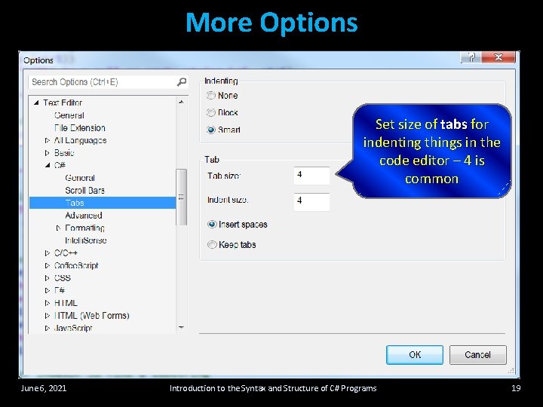Expand the HTML (Web Forms) node
This screenshot has height=407, width=543.
click(x=47, y=315)
